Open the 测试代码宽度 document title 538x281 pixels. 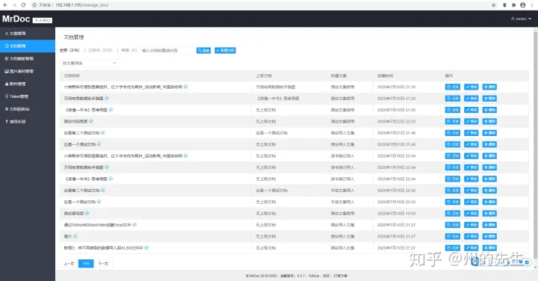point(75,122)
